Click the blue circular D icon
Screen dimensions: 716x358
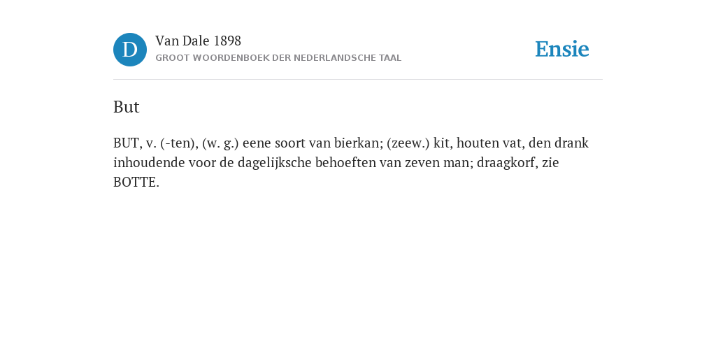pyautogui.click(x=130, y=50)
